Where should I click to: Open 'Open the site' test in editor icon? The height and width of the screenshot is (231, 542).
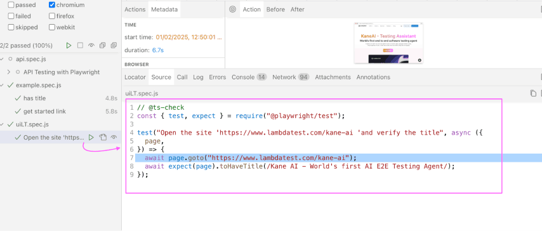click(103, 138)
